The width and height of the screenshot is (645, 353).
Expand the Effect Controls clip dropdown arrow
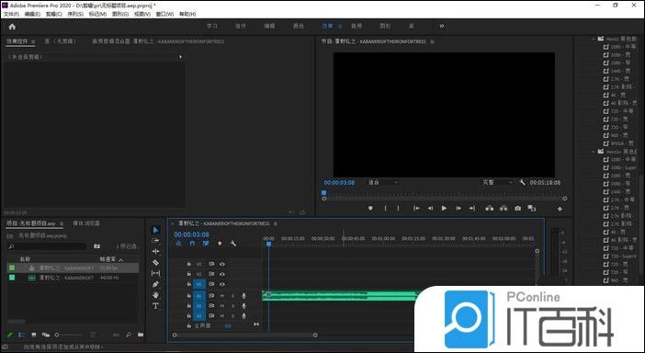[x=180, y=57]
